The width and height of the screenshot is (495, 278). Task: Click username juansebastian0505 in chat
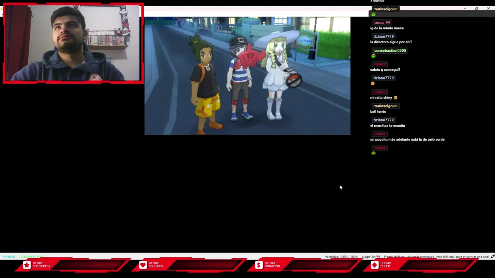(389, 51)
